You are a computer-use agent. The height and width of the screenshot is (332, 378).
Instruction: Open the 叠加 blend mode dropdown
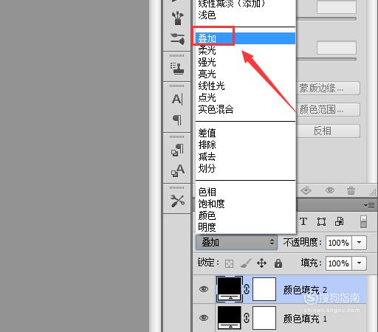(x=236, y=243)
